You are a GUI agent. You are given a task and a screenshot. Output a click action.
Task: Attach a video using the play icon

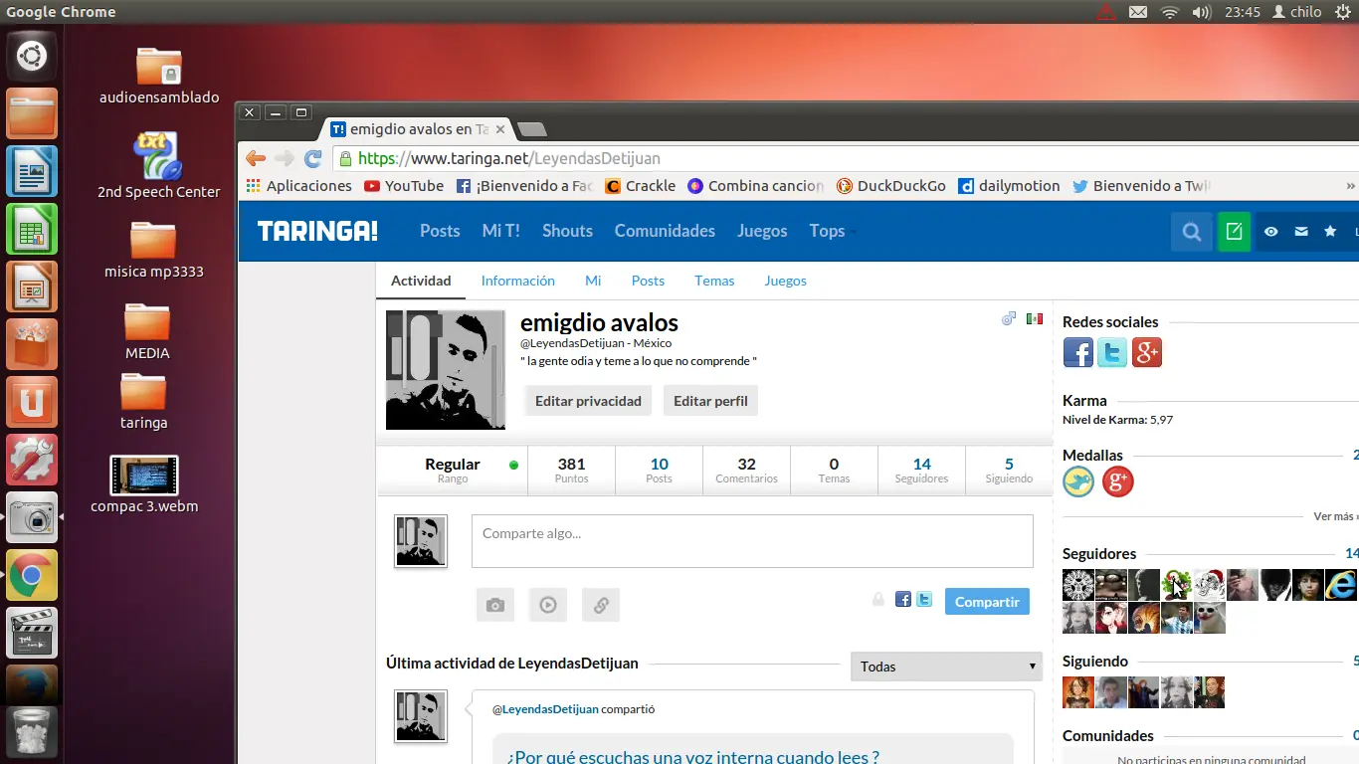pos(548,605)
